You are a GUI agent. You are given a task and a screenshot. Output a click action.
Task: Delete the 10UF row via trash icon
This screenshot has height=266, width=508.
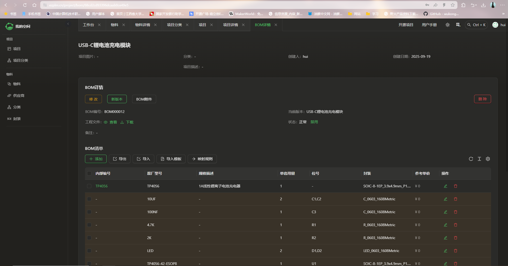click(x=456, y=199)
